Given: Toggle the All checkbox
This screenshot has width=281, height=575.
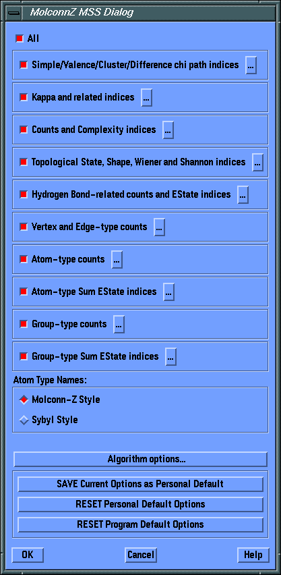Looking at the screenshot, I should click(x=19, y=38).
